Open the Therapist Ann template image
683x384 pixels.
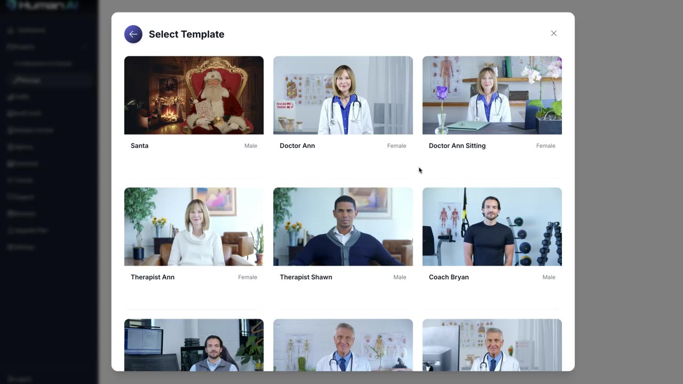click(194, 227)
